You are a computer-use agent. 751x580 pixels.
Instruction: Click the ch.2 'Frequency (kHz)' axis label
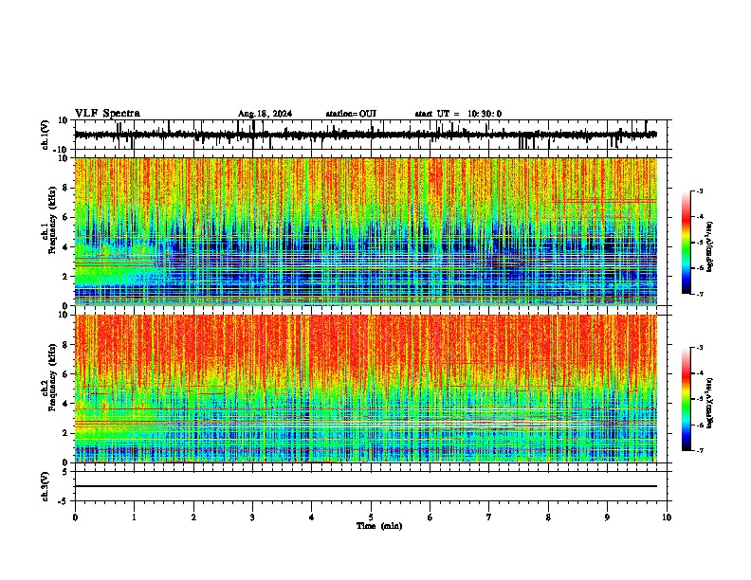click(52, 377)
